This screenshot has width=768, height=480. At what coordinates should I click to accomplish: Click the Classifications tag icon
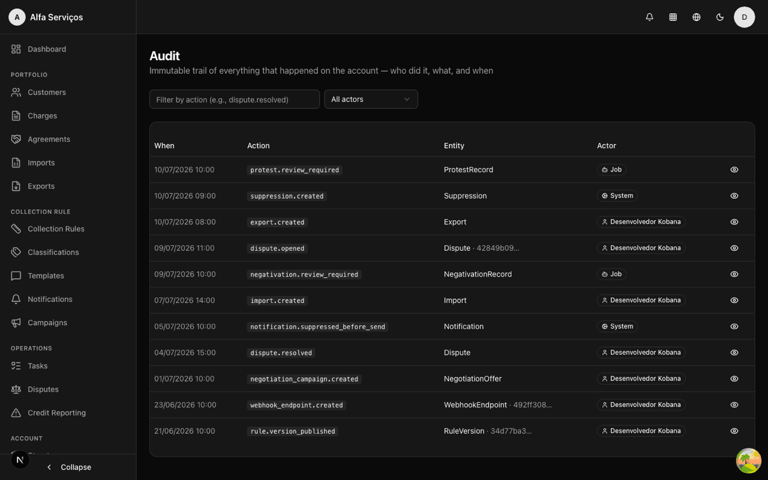pyautogui.click(x=16, y=252)
